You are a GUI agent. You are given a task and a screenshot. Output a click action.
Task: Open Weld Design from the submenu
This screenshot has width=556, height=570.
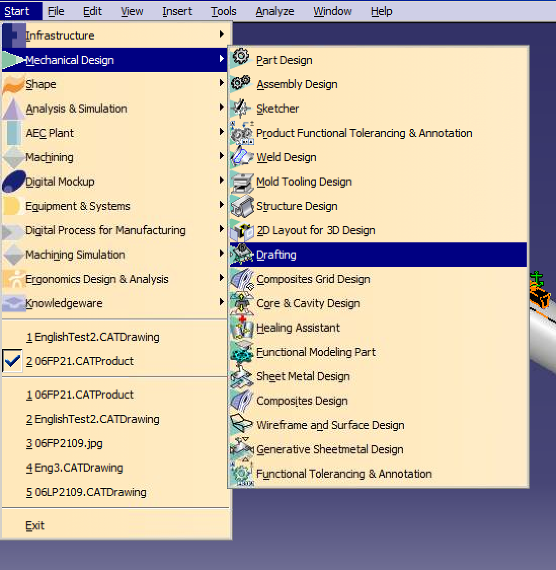tap(287, 157)
